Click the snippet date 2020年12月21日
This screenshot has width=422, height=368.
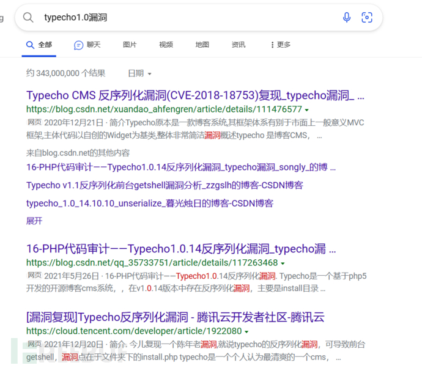(74, 123)
